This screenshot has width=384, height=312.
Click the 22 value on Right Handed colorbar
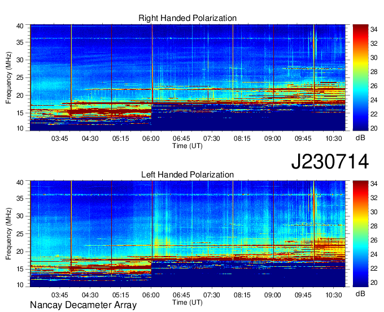[374, 114]
